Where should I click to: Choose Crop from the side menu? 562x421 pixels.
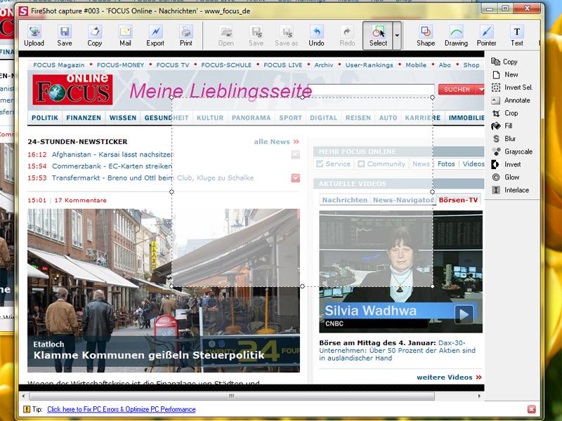click(x=511, y=113)
